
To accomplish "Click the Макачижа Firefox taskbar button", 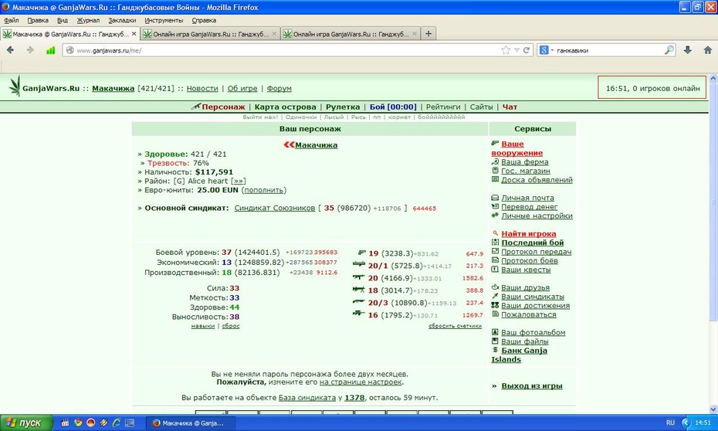I will point(191,423).
